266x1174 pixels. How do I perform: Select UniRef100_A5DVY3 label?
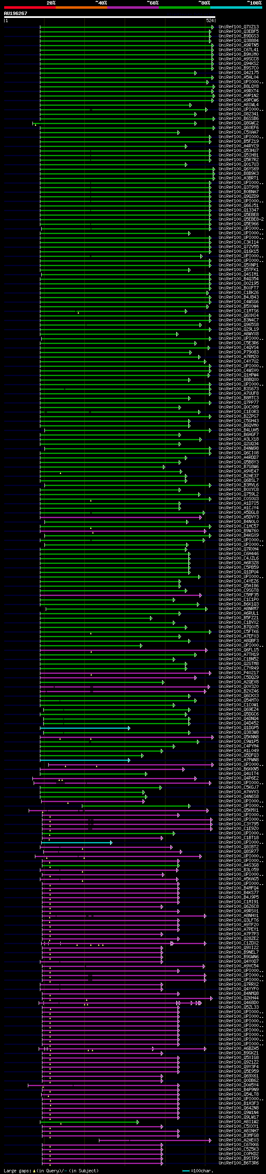(239, 517)
